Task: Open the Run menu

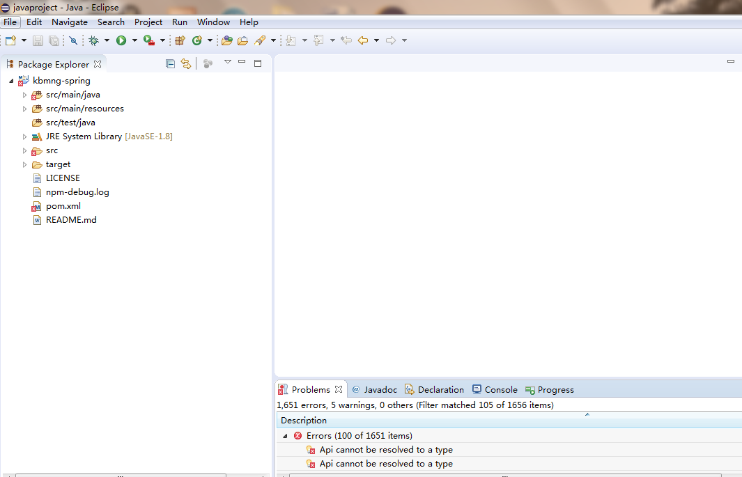Action: coord(180,22)
